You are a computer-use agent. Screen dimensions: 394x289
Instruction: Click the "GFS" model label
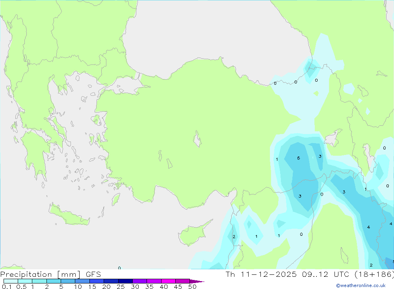(x=93, y=274)
